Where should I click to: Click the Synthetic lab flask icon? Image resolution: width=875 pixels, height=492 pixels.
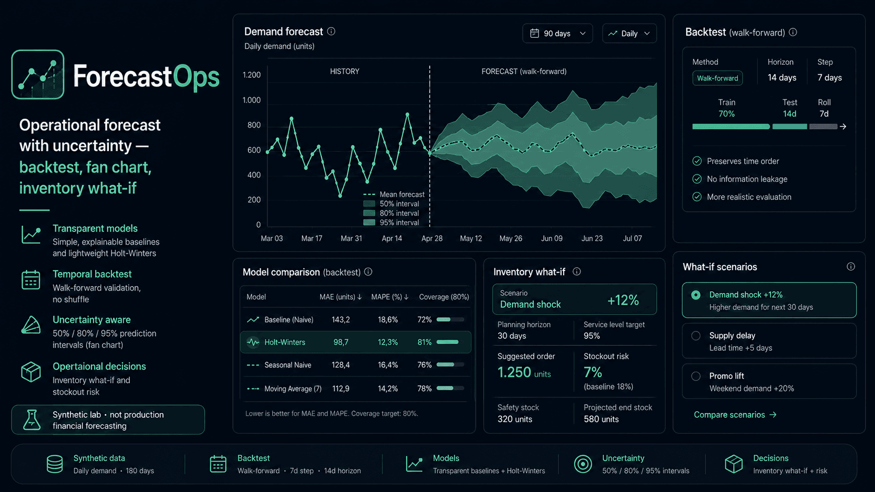pos(32,420)
